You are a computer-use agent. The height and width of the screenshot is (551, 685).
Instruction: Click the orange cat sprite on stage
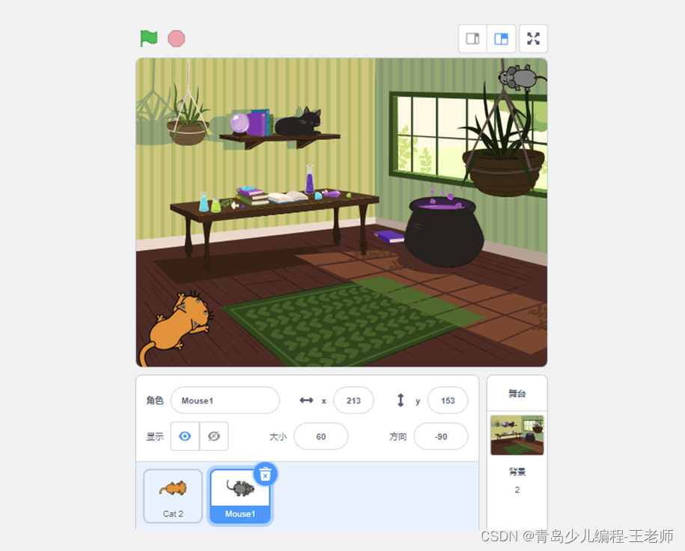(175, 329)
